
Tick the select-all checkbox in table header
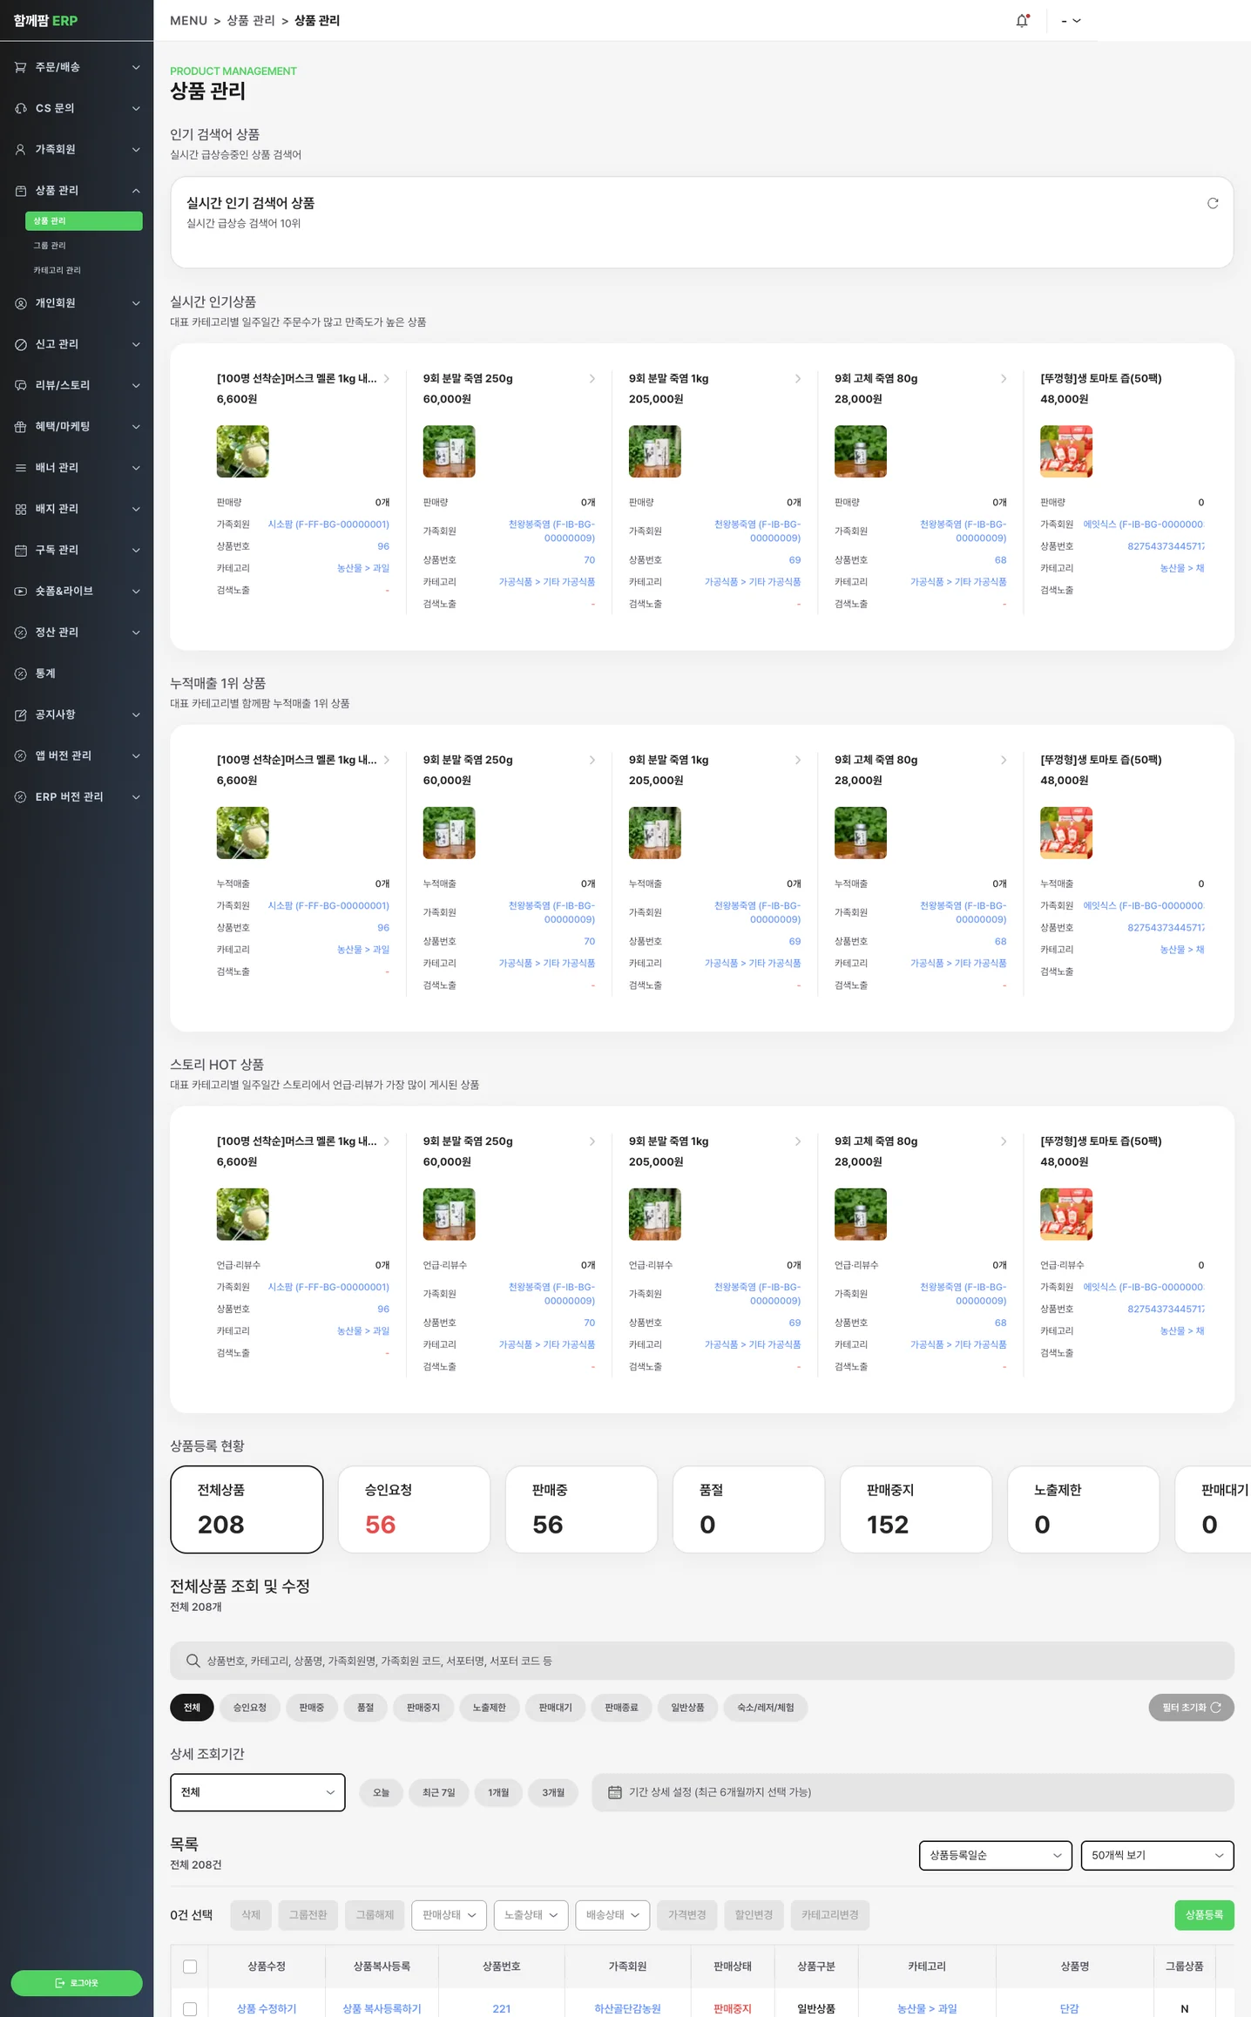tap(190, 1966)
